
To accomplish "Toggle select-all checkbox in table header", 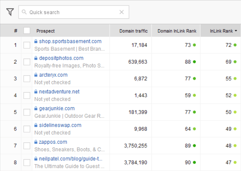I will pos(27,30).
